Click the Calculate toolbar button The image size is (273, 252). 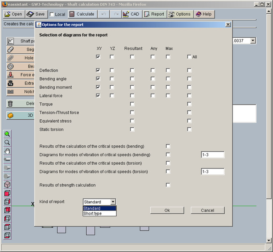pyautogui.click(x=82, y=14)
